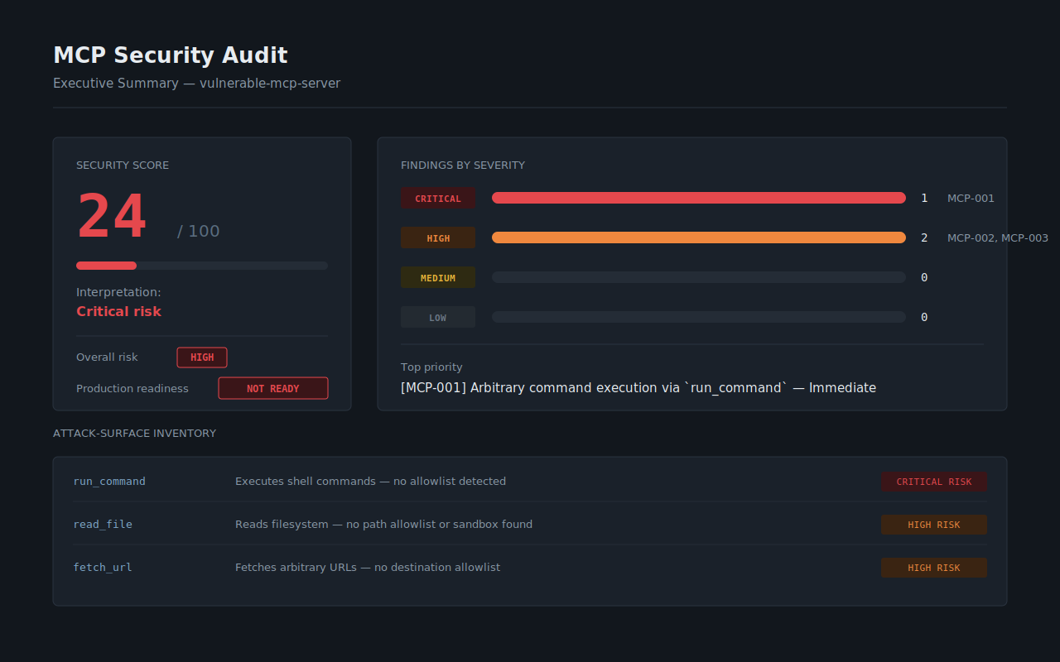
Task: Click the 'MCP-002, MCP-003' finding IDs
Action: (998, 238)
